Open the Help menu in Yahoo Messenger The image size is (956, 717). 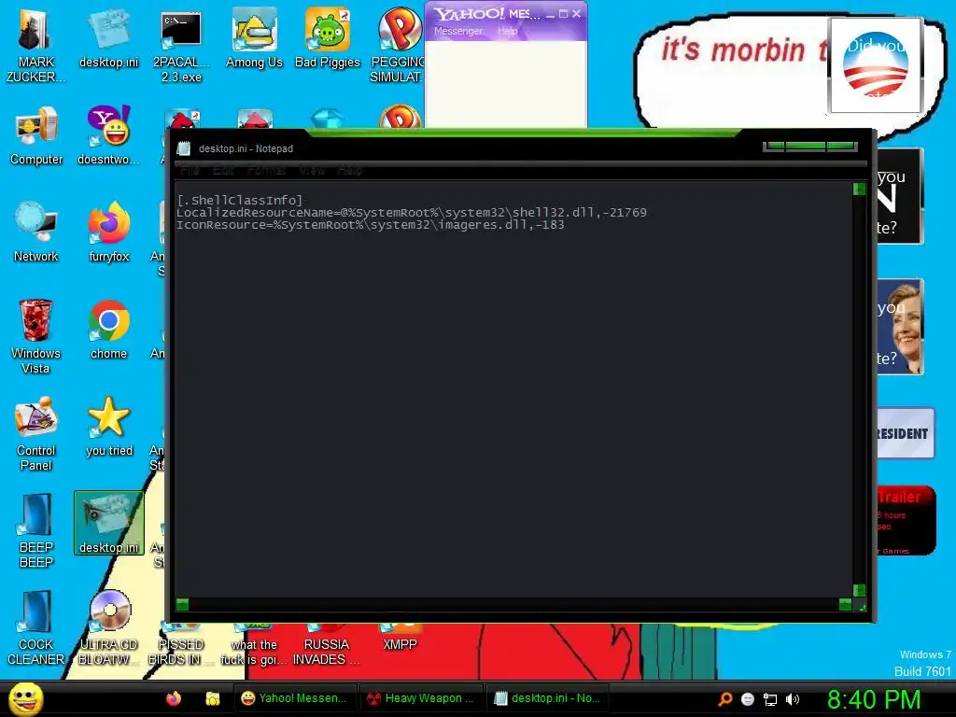point(507,31)
